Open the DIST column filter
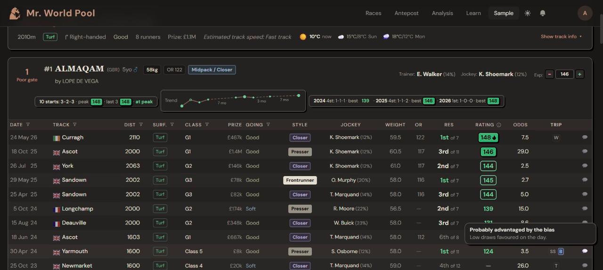Viewport: 603px width, 270px height. [x=141, y=125]
